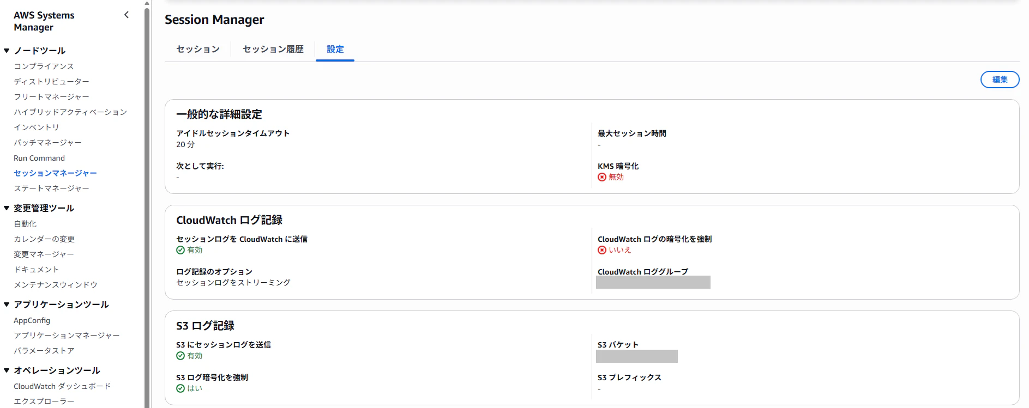Image resolution: width=1029 pixels, height=408 pixels.
Task: Click the 編集 button
Action: tap(1000, 80)
